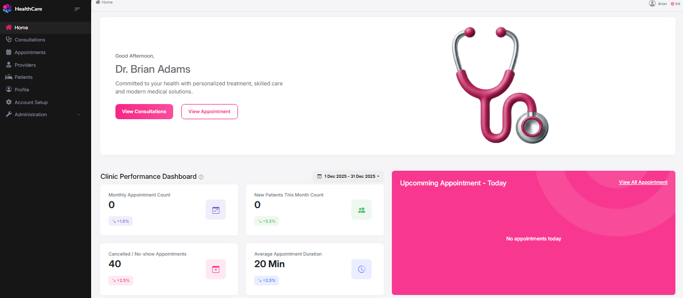683x298 pixels.
Task: Follow the View All Appointment link
Action: 643,182
